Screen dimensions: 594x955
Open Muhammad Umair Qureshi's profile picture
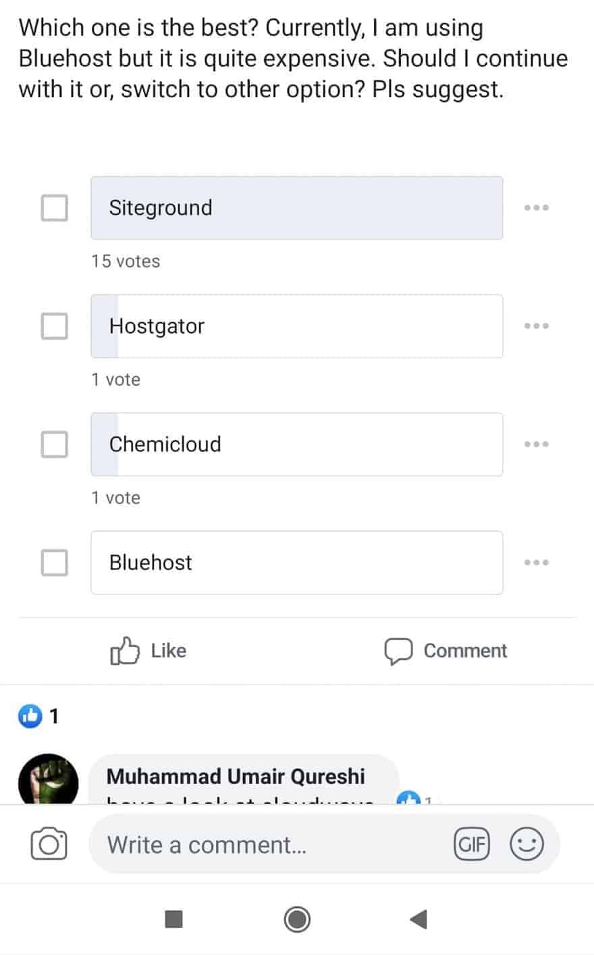(x=48, y=781)
